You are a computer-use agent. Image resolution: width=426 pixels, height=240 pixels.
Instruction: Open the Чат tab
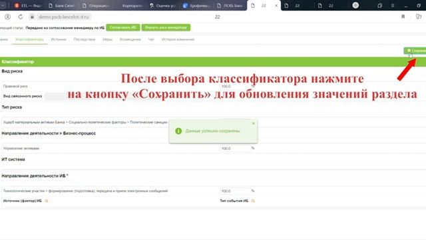point(151,39)
